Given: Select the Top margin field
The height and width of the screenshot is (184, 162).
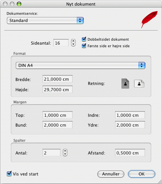Looking at the screenshot, I should coord(57,115).
